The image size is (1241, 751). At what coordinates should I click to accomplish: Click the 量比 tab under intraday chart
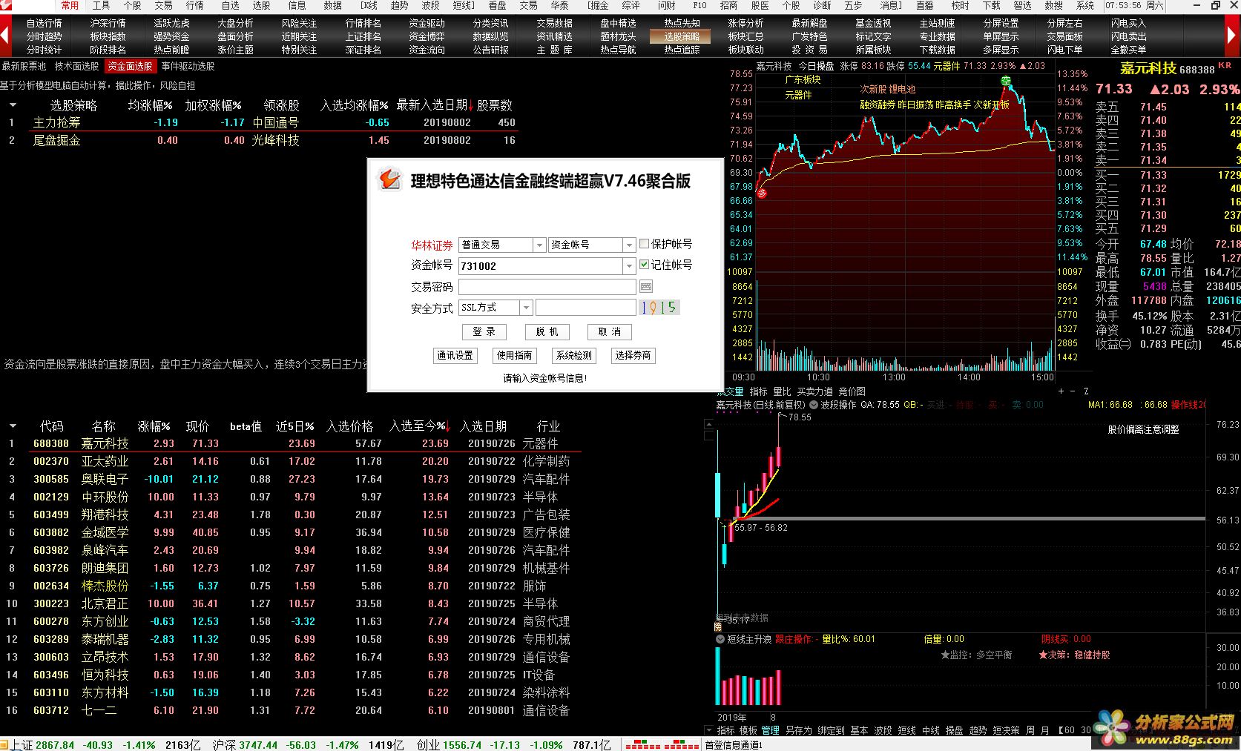point(782,391)
